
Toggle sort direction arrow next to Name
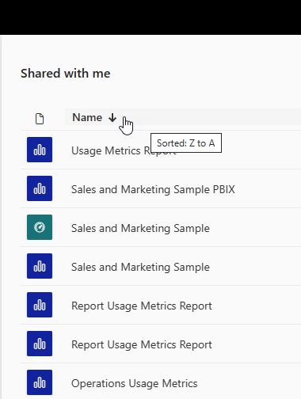(x=112, y=118)
